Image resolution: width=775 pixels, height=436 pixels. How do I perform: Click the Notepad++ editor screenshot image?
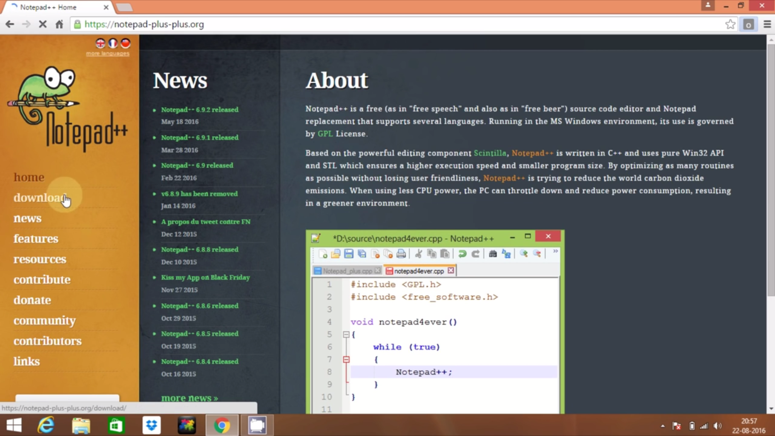(x=435, y=322)
